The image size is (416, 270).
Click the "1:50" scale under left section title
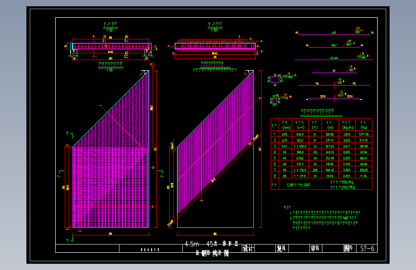pyautogui.click(x=109, y=30)
